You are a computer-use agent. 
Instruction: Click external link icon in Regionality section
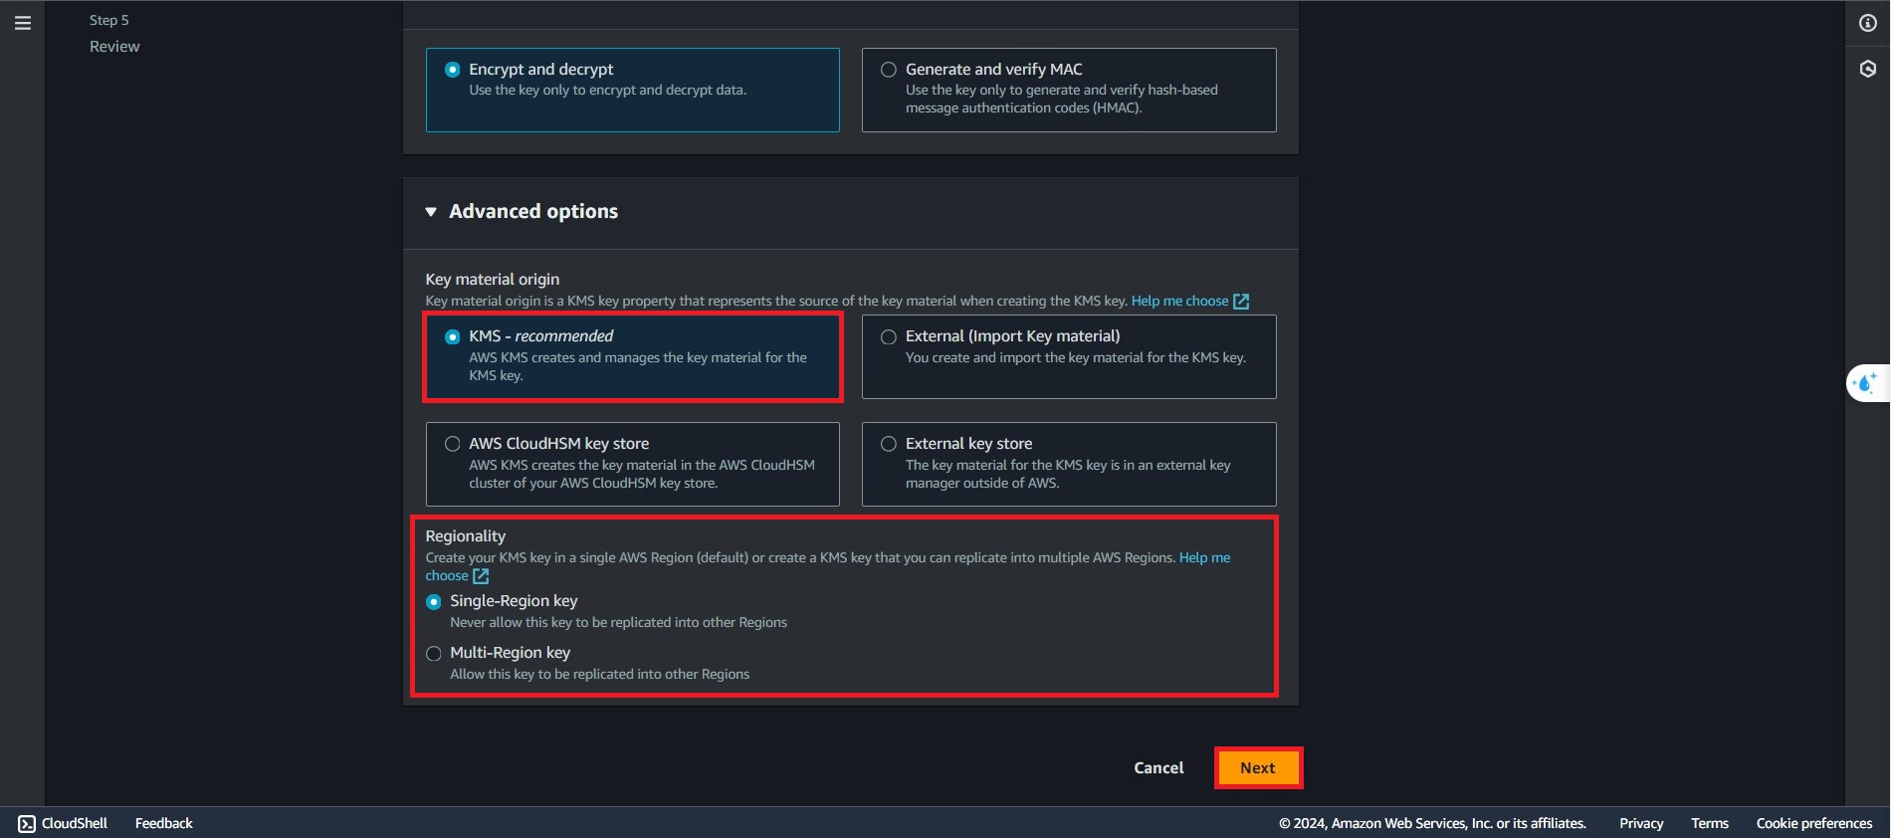point(481,576)
